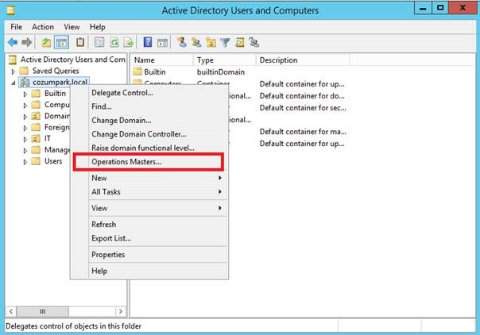Open the All Tasks submenu
The image size is (480, 335).
151,191
